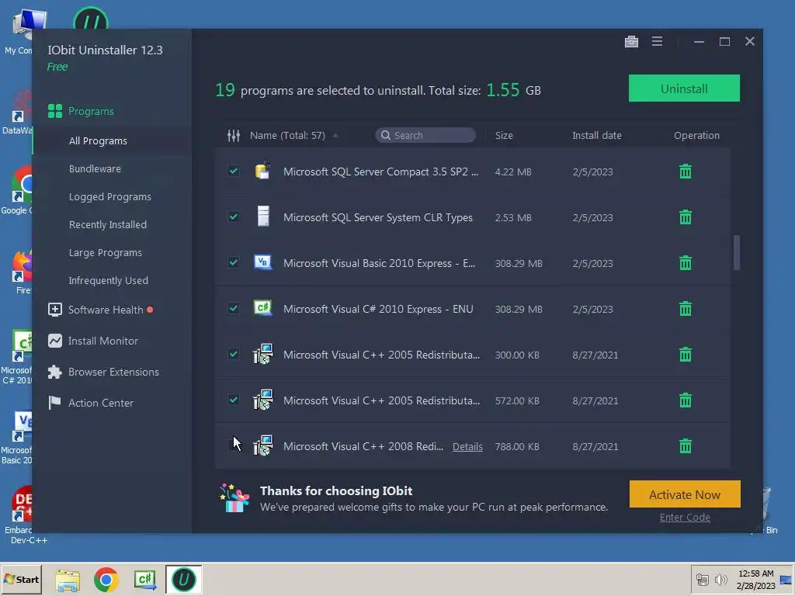Click trash icon for Visual C++ 2005 572.00 KB row

click(685, 400)
